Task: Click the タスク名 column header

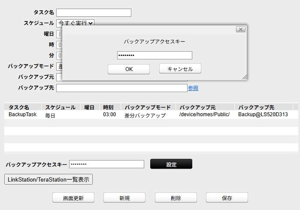Action: point(19,107)
